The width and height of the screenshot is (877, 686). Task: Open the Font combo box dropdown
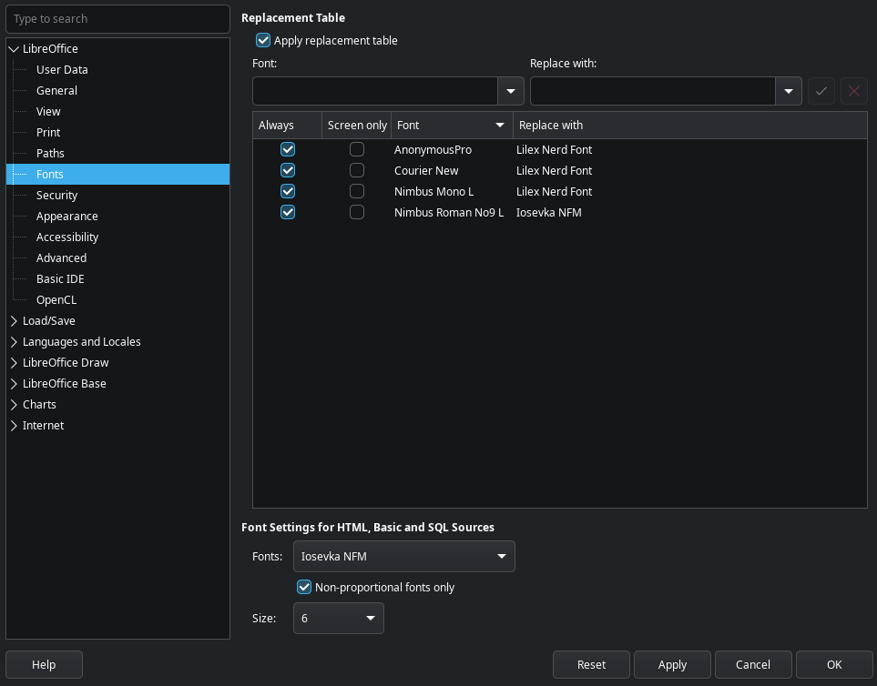pos(510,91)
